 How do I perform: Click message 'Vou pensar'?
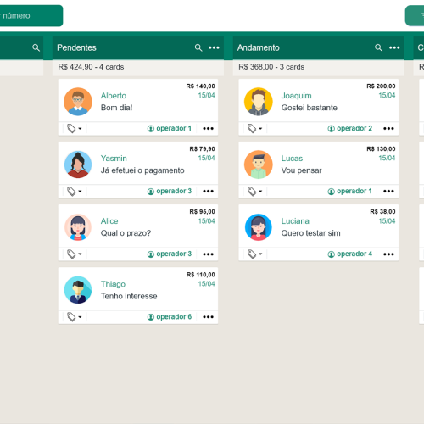click(x=301, y=170)
